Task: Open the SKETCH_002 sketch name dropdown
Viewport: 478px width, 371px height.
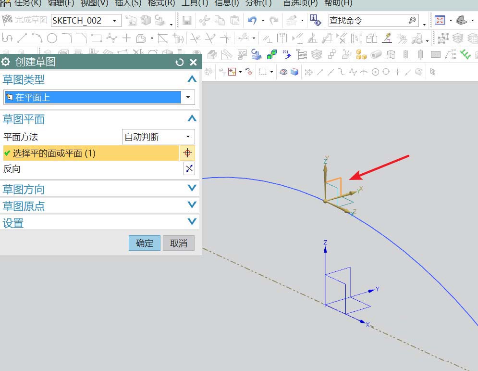Action: [115, 21]
